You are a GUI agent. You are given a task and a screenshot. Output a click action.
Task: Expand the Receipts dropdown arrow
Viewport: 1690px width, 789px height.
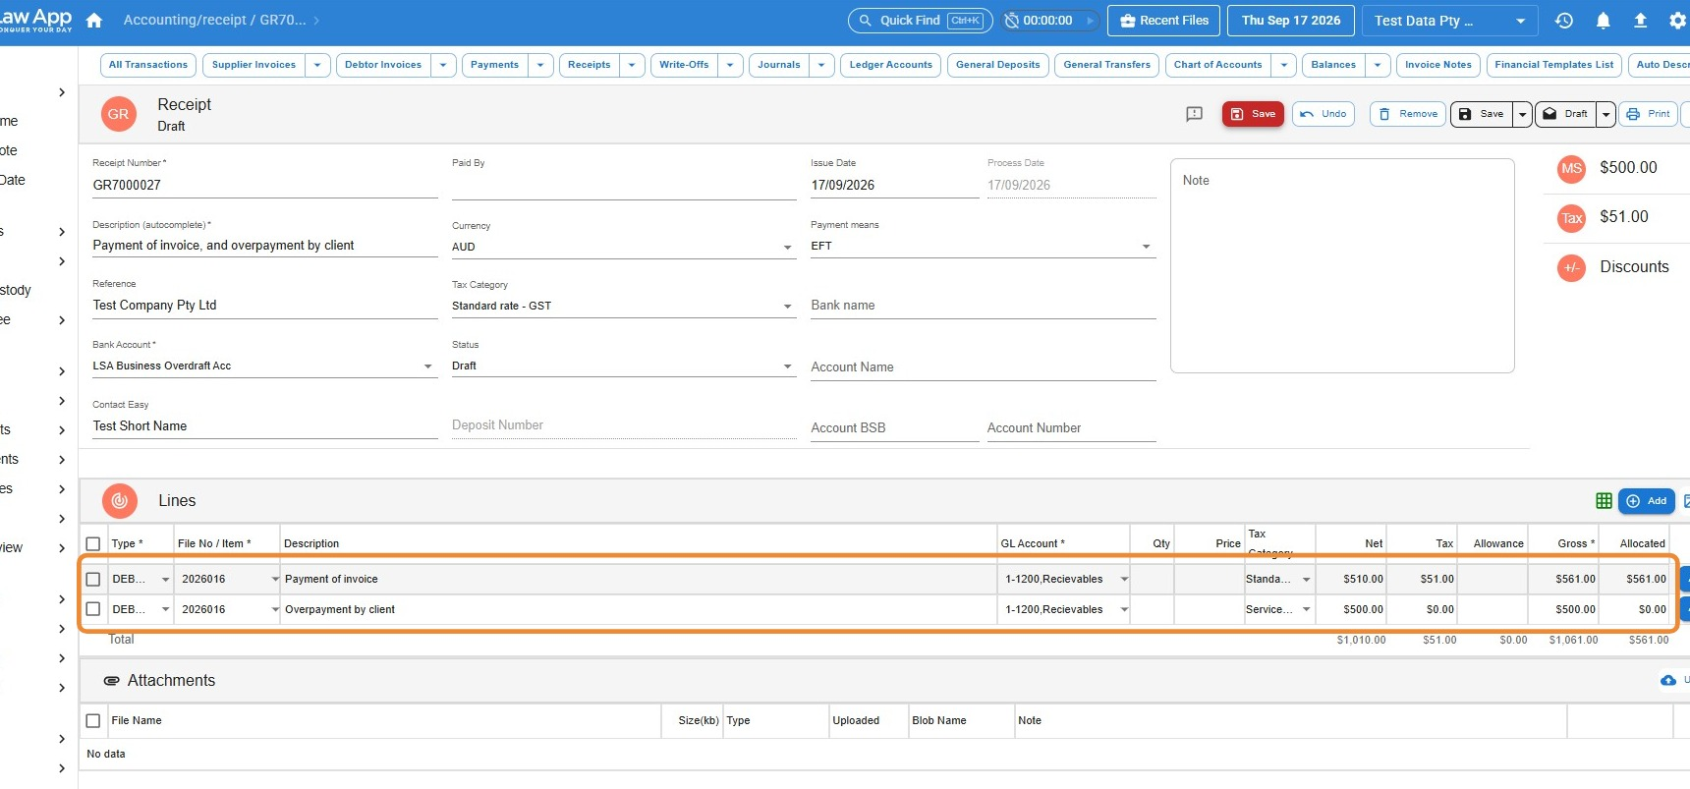point(632,65)
